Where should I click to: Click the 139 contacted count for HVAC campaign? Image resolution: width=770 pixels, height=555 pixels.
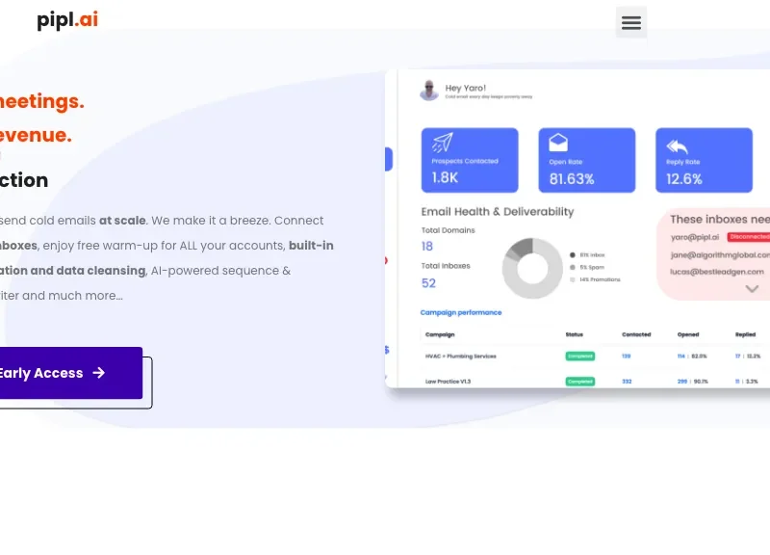625,356
